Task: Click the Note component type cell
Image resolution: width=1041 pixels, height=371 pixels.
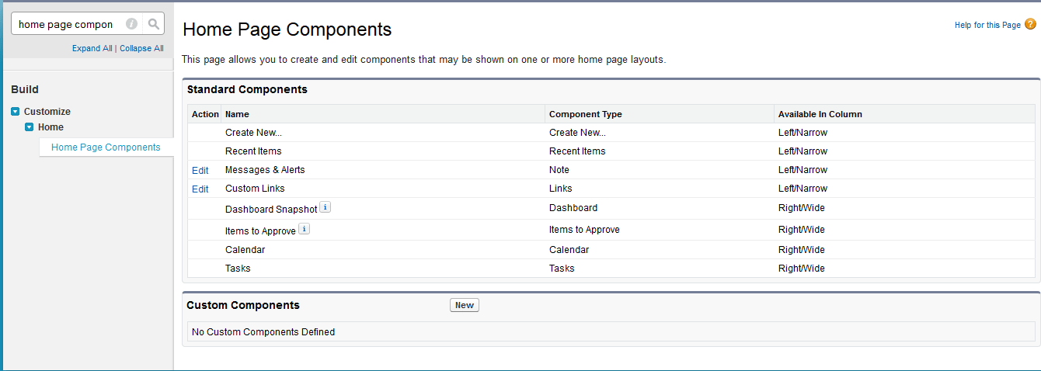Action: [x=559, y=170]
